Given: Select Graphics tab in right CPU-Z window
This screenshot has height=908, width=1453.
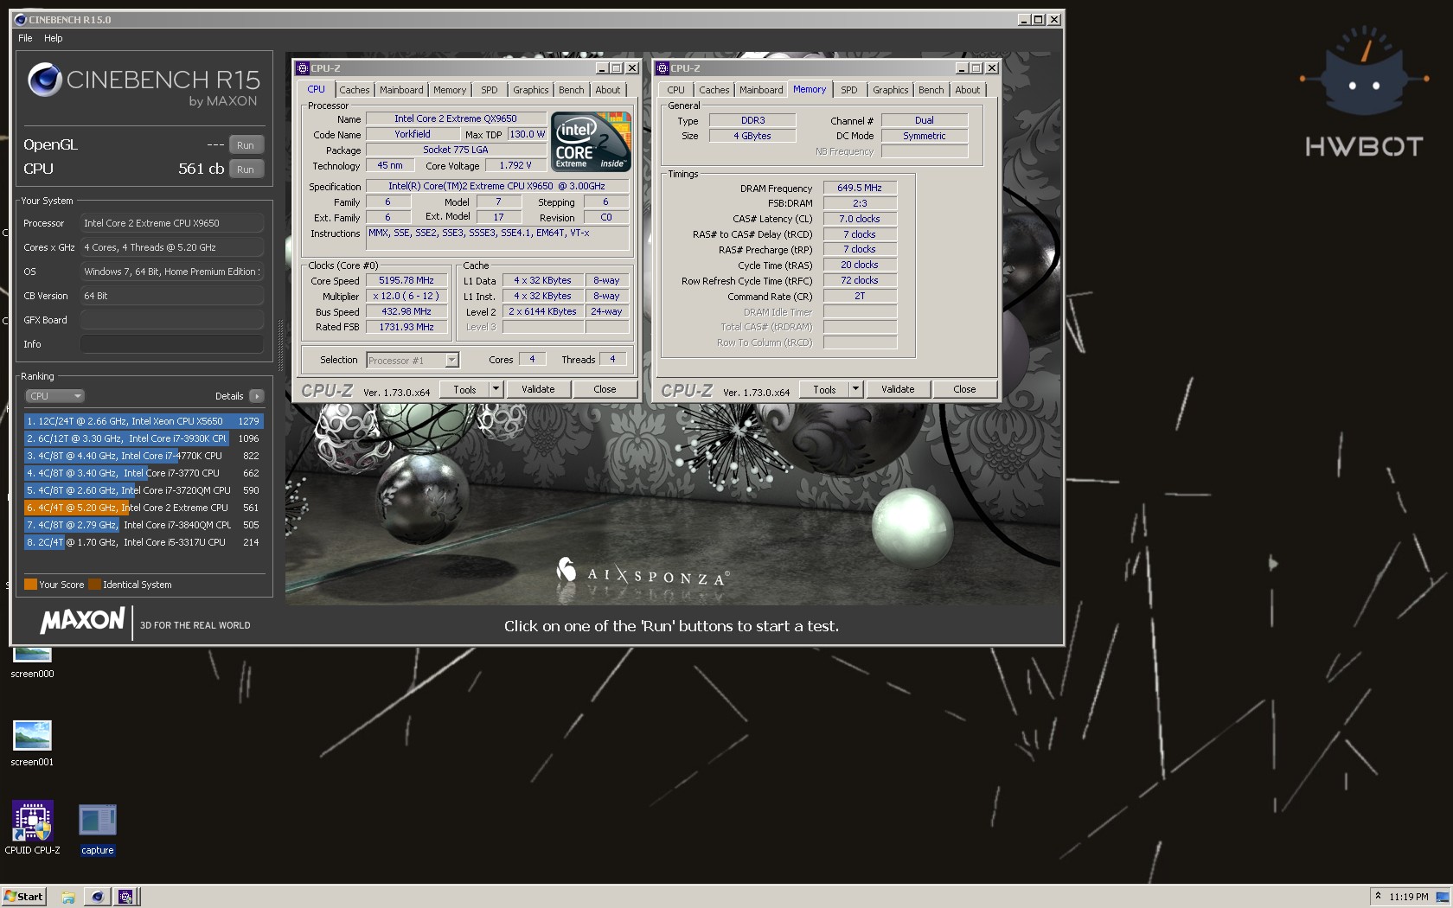Looking at the screenshot, I should pos(890,90).
